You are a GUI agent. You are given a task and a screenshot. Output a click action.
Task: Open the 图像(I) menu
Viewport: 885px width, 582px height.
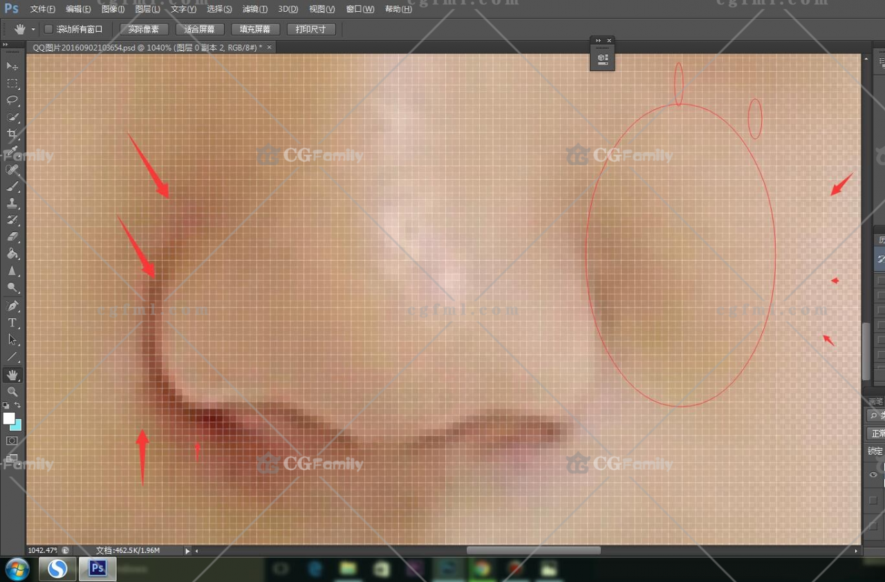[x=113, y=9]
